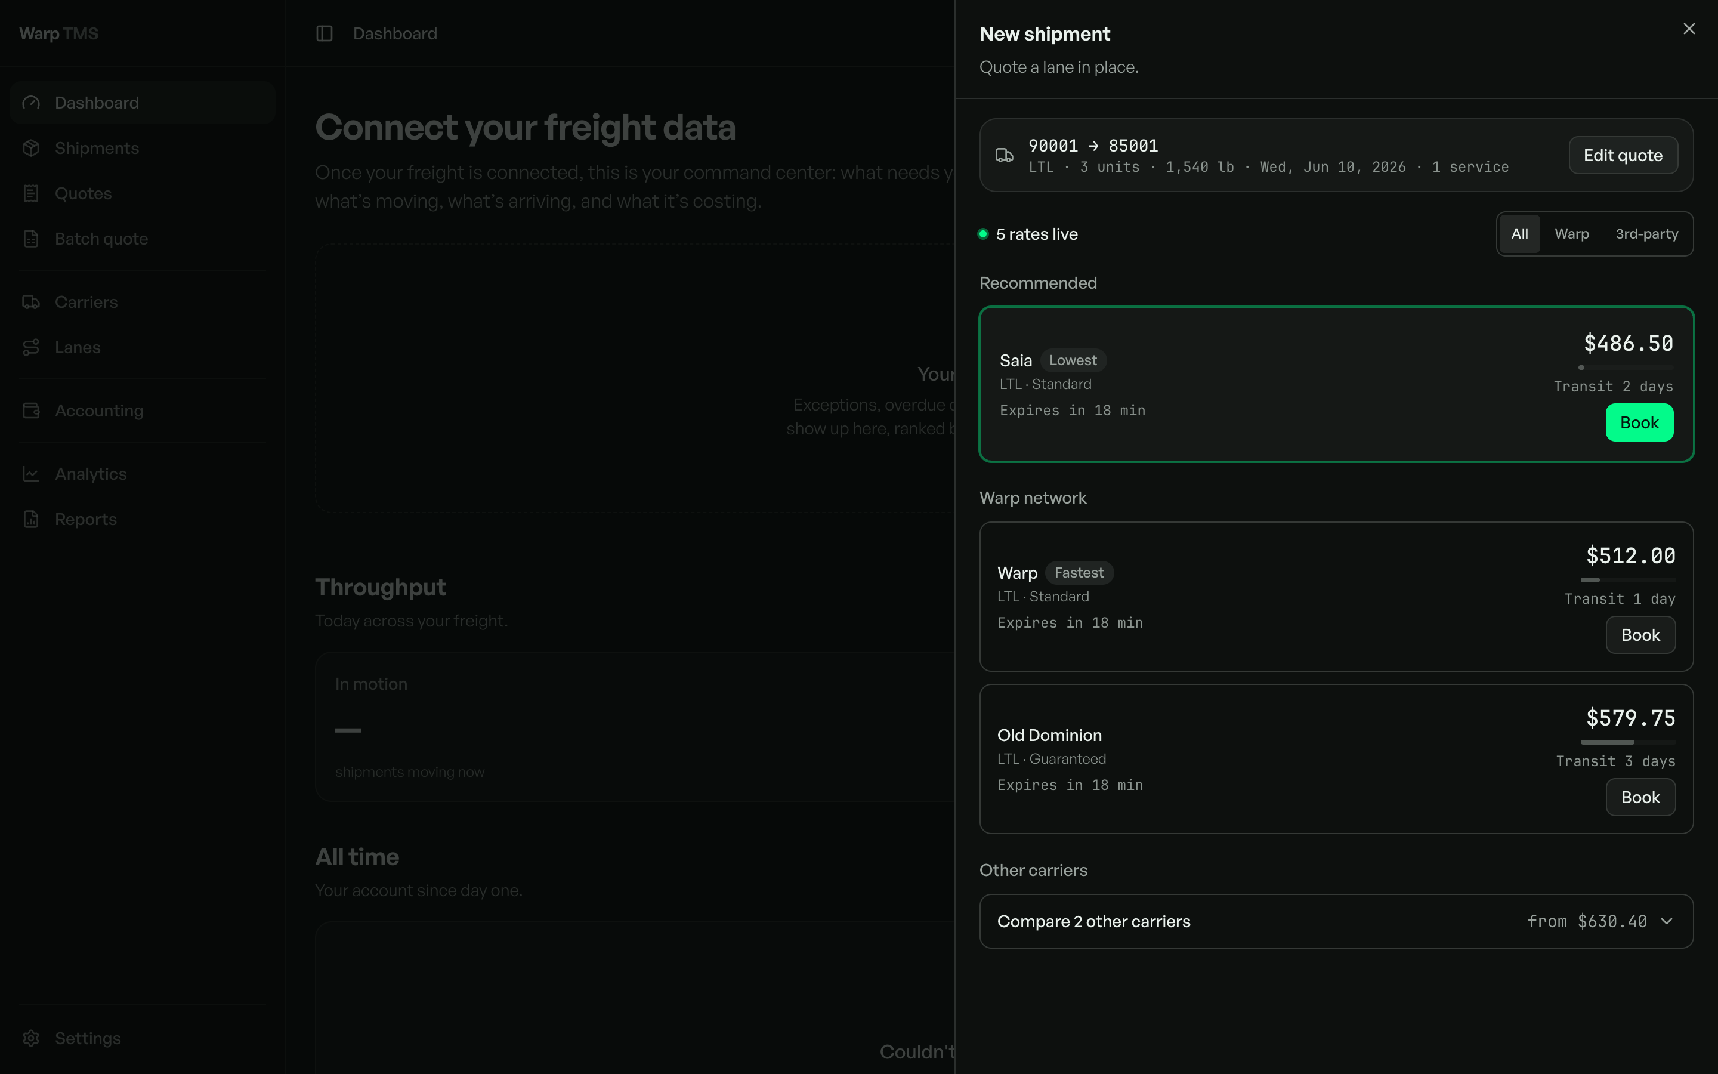The image size is (1718, 1074).
Task: Click the Recommended section heading
Action: (1038, 283)
